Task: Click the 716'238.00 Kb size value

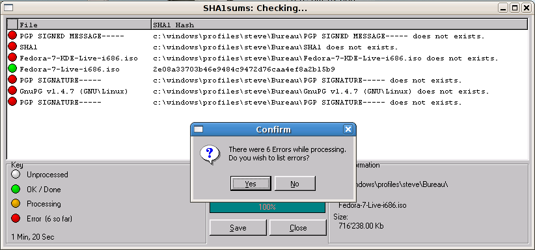Action: pyautogui.click(x=361, y=225)
